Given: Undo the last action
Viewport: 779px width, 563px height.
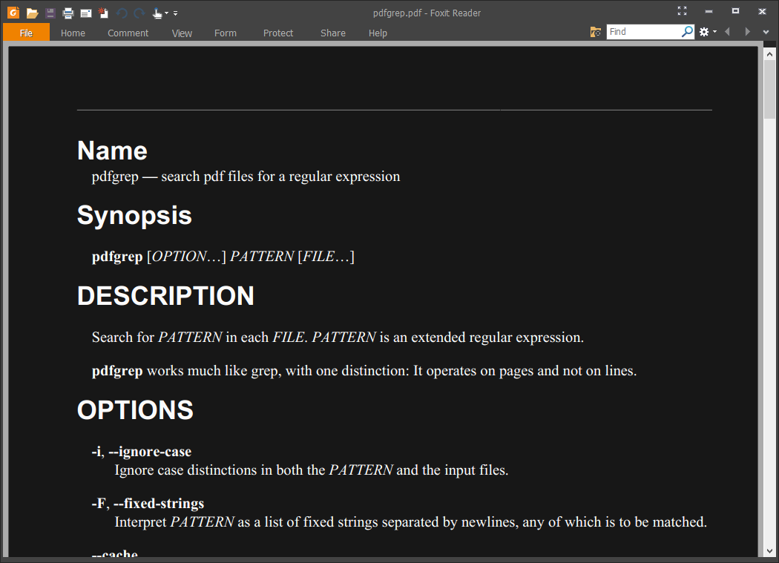Looking at the screenshot, I should tap(122, 13).
